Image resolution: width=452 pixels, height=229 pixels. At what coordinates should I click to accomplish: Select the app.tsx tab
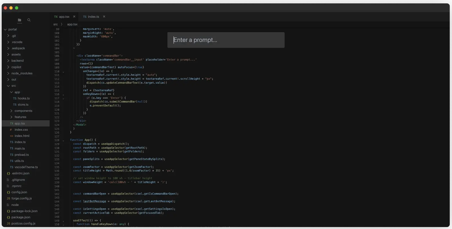tap(64, 17)
